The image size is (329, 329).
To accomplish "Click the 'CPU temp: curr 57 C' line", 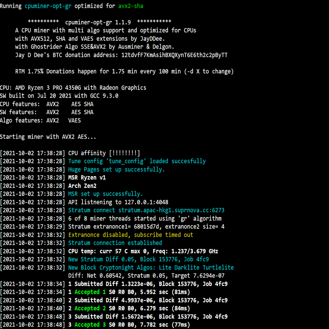I will pyautogui.click(x=109, y=251).
